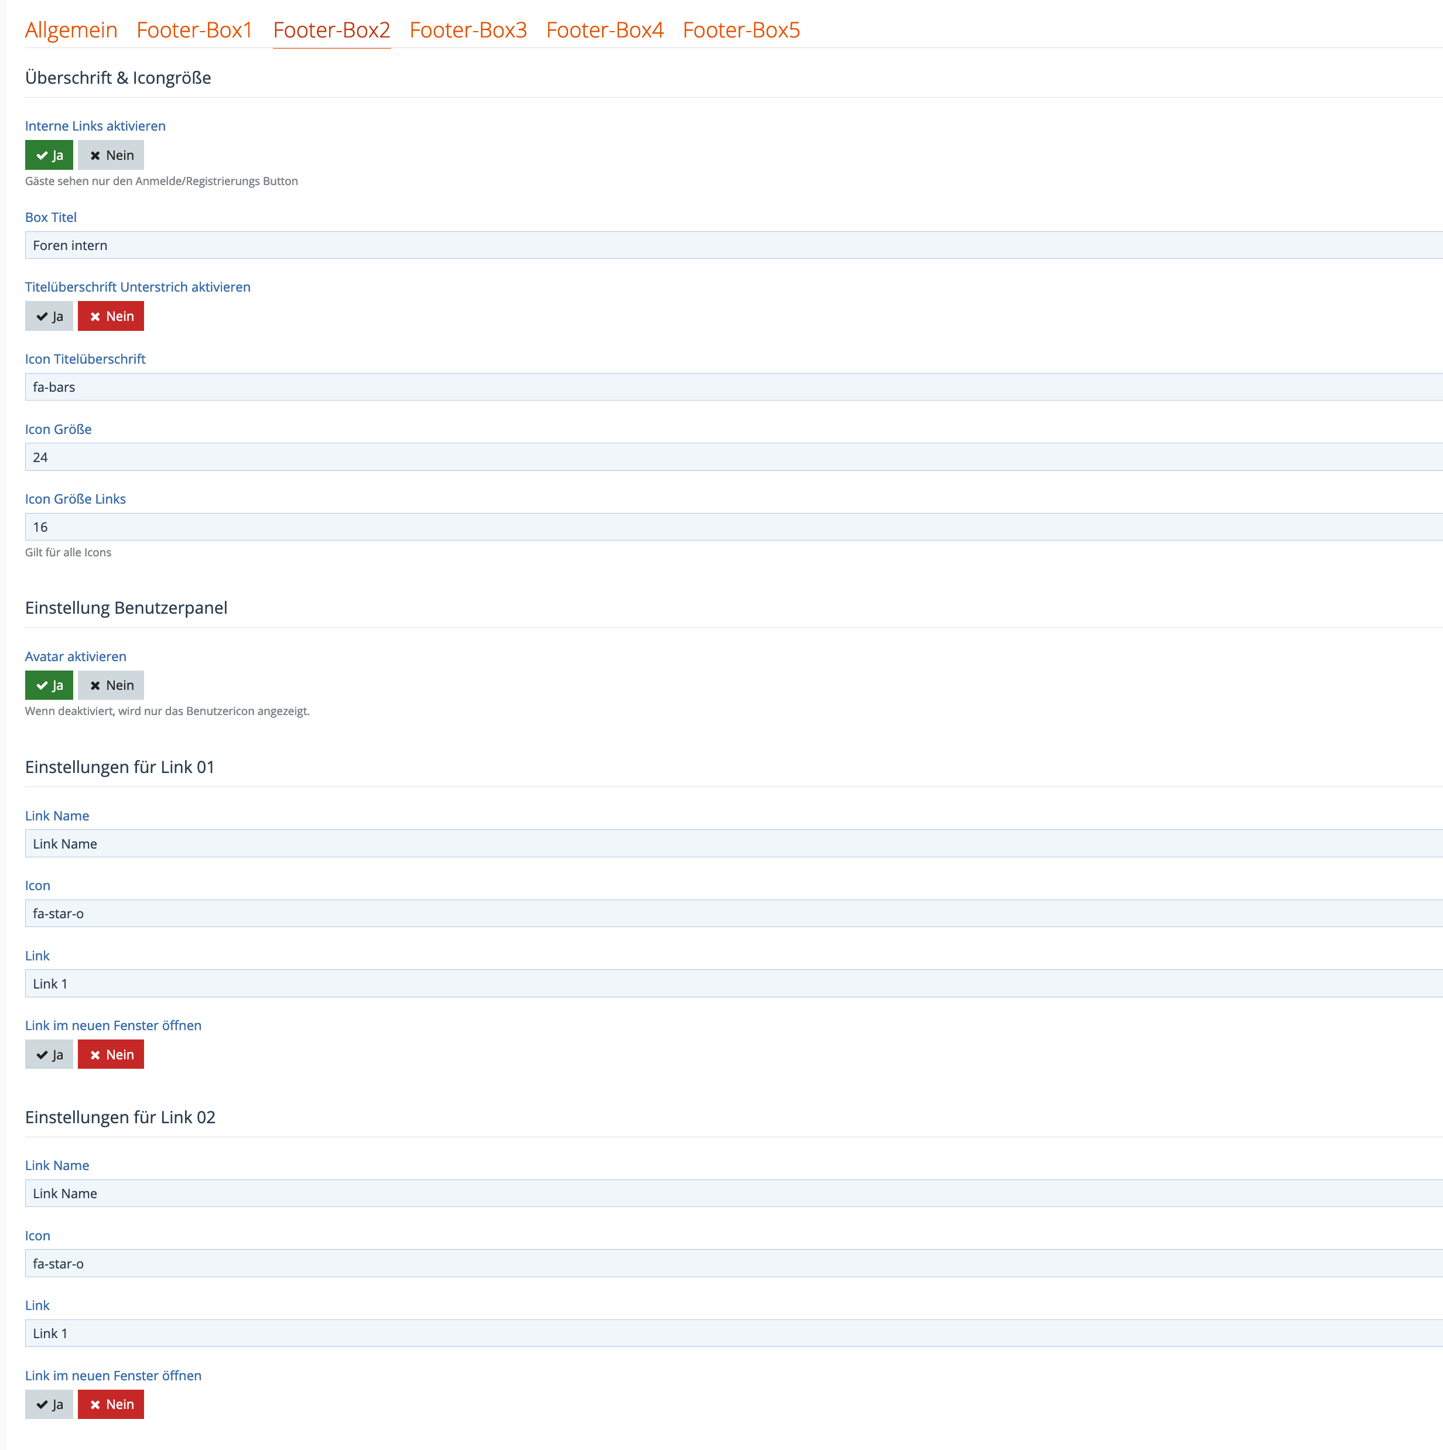Focus the Icon Größe field showing 24
The height and width of the screenshot is (1450, 1443).
733,457
